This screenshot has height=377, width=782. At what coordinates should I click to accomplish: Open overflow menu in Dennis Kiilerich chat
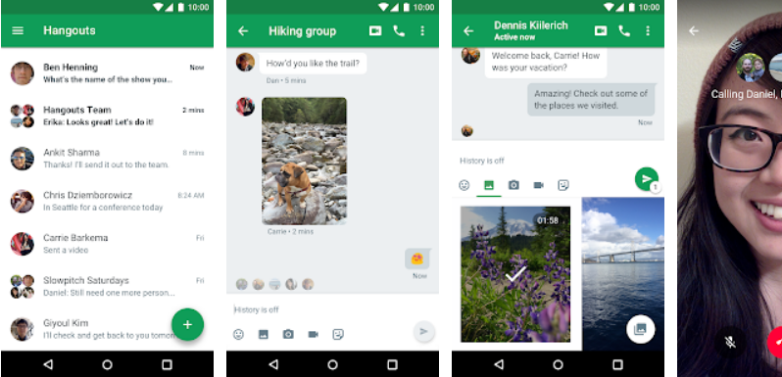(x=648, y=31)
